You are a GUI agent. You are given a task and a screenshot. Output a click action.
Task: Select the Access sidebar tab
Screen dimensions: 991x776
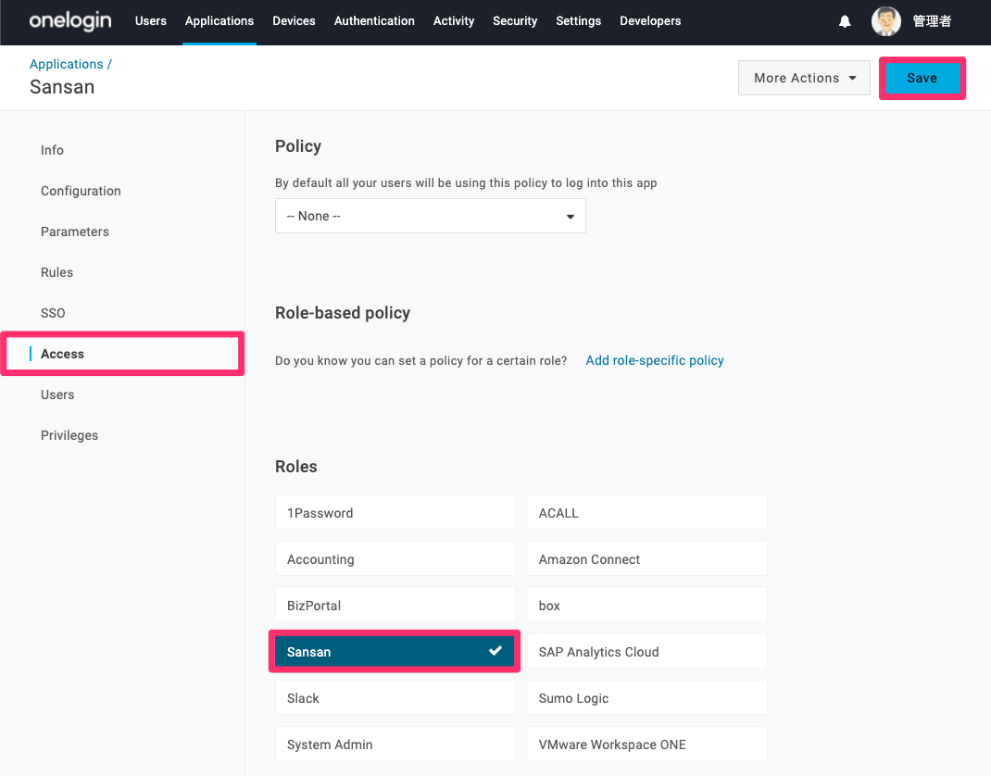122,354
